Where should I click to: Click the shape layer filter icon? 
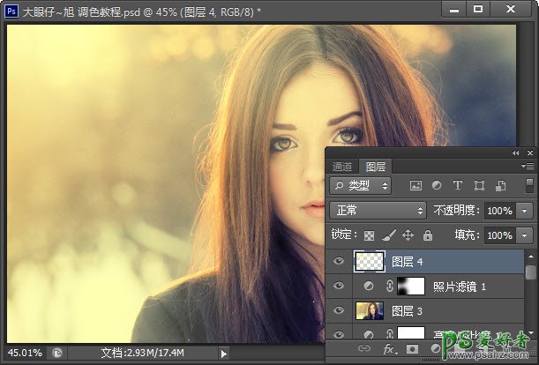[479, 186]
